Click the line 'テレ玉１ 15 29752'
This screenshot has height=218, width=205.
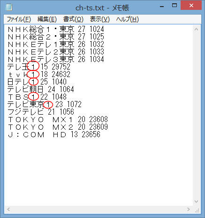(x=39, y=67)
